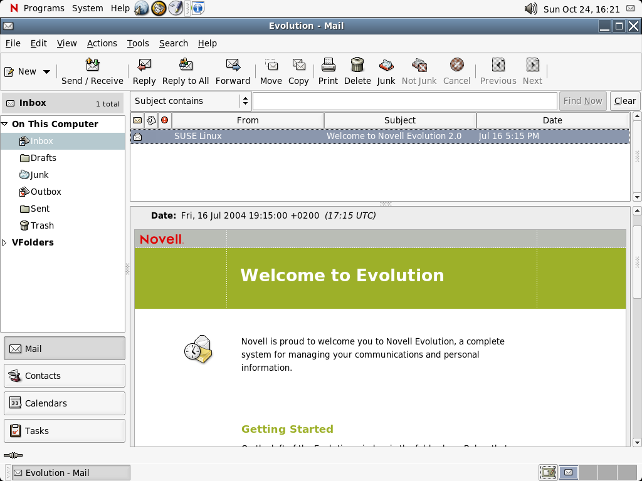Click the important flag column header icon
The image size is (642, 481).
[165, 120]
